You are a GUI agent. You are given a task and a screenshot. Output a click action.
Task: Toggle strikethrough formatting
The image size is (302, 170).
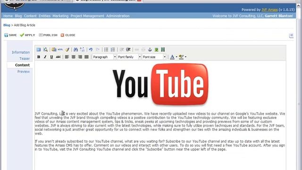[x=58, y=57]
